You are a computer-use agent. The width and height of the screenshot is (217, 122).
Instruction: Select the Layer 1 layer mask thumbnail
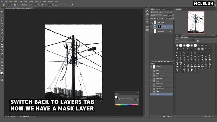[x=160, y=27]
